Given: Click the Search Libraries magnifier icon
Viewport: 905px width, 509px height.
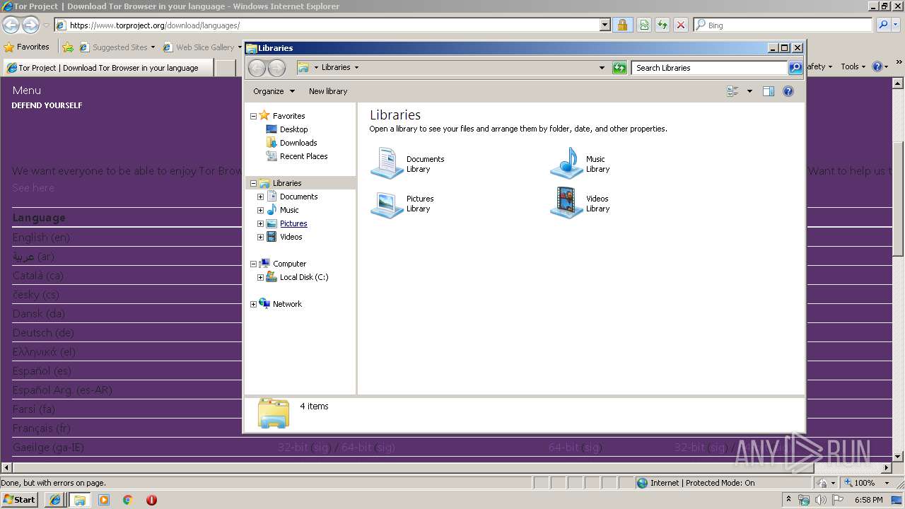Looking at the screenshot, I should [x=795, y=68].
